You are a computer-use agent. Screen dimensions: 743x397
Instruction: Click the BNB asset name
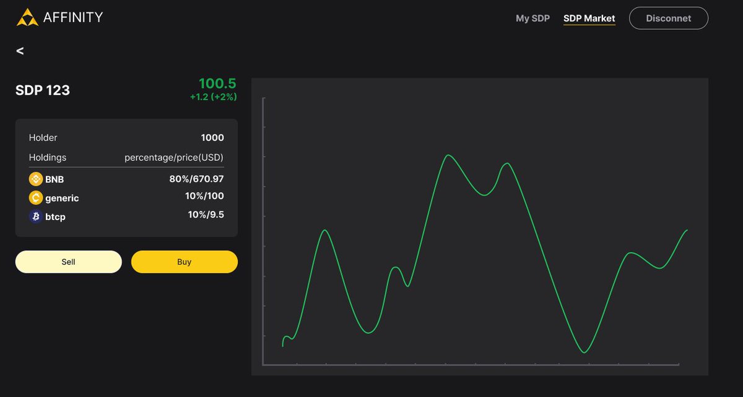click(54, 180)
